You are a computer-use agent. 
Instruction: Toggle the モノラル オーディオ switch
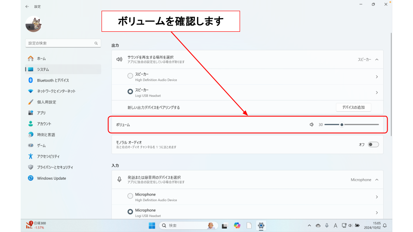coord(373,144)
